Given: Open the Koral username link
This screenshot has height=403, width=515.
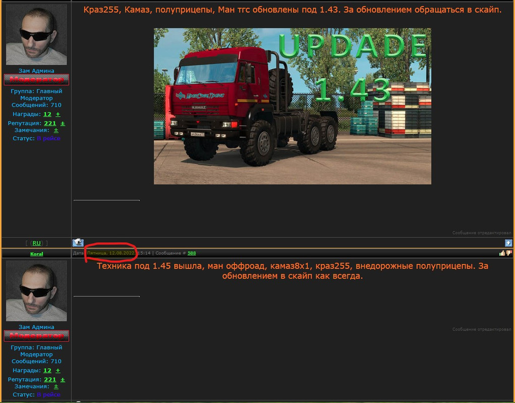Looking at the screenshot, I should (36, 253).
